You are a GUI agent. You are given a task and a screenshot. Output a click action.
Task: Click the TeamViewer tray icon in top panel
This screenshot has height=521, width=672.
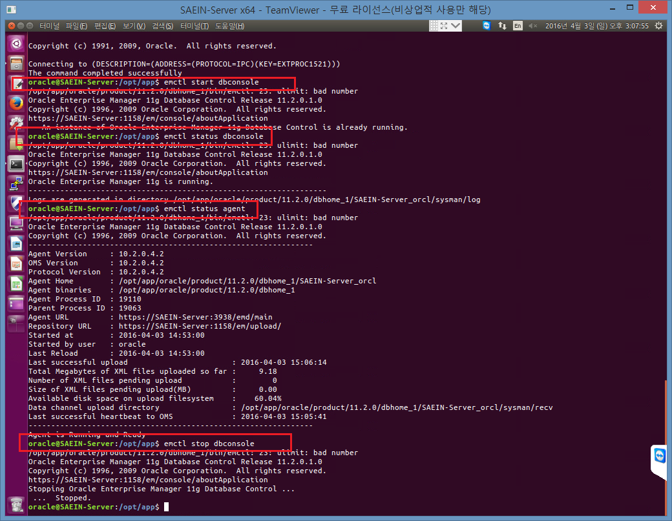(x=487, y=26)
